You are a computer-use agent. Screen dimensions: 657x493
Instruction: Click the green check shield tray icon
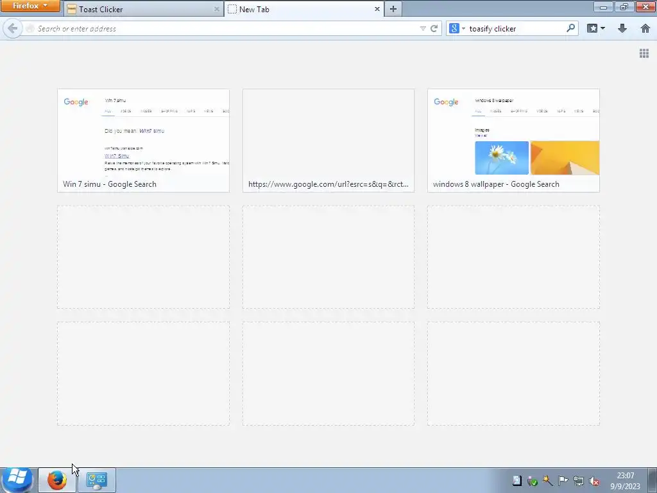click(532, 481)
